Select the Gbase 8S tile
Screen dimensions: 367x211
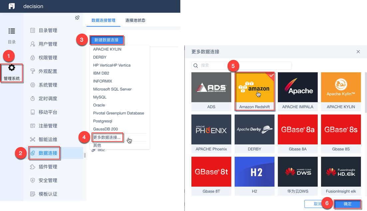(x=341, y=134)
